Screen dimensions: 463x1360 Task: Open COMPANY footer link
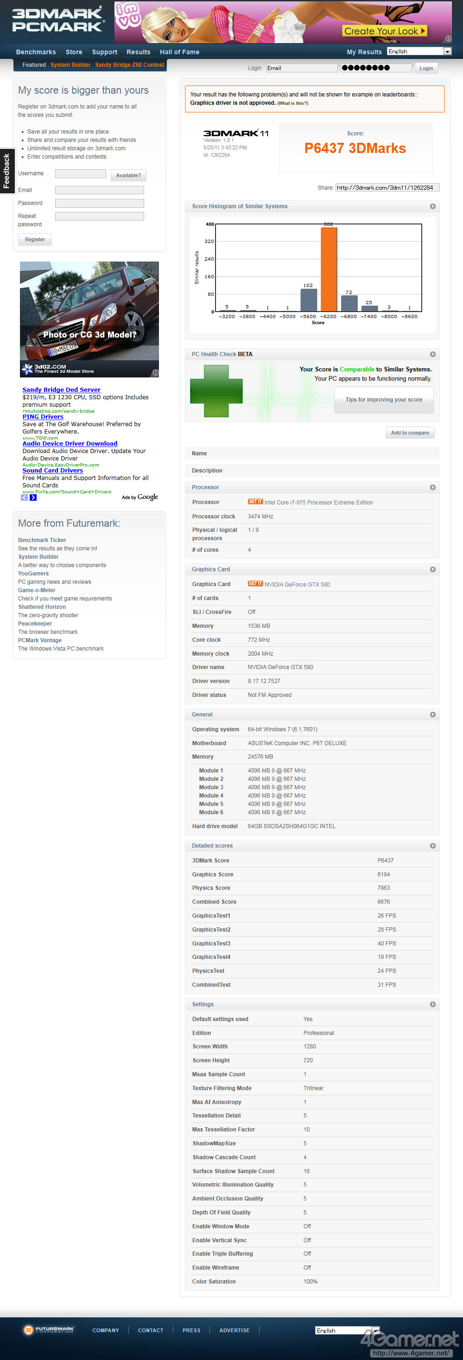click(106, 1330)
